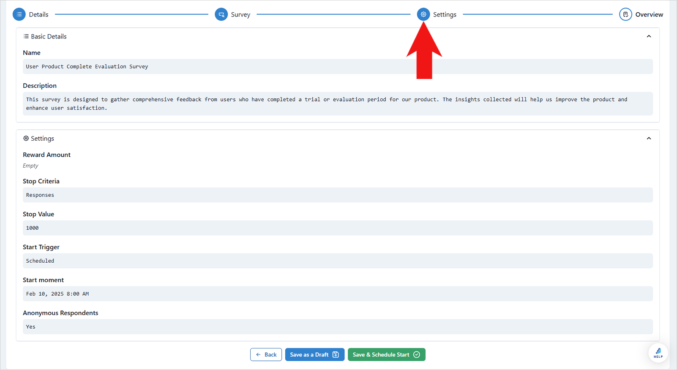Screen dimensions: 677x370
Task: Go to the Overview step label
Action: click(x=649, y=14)
